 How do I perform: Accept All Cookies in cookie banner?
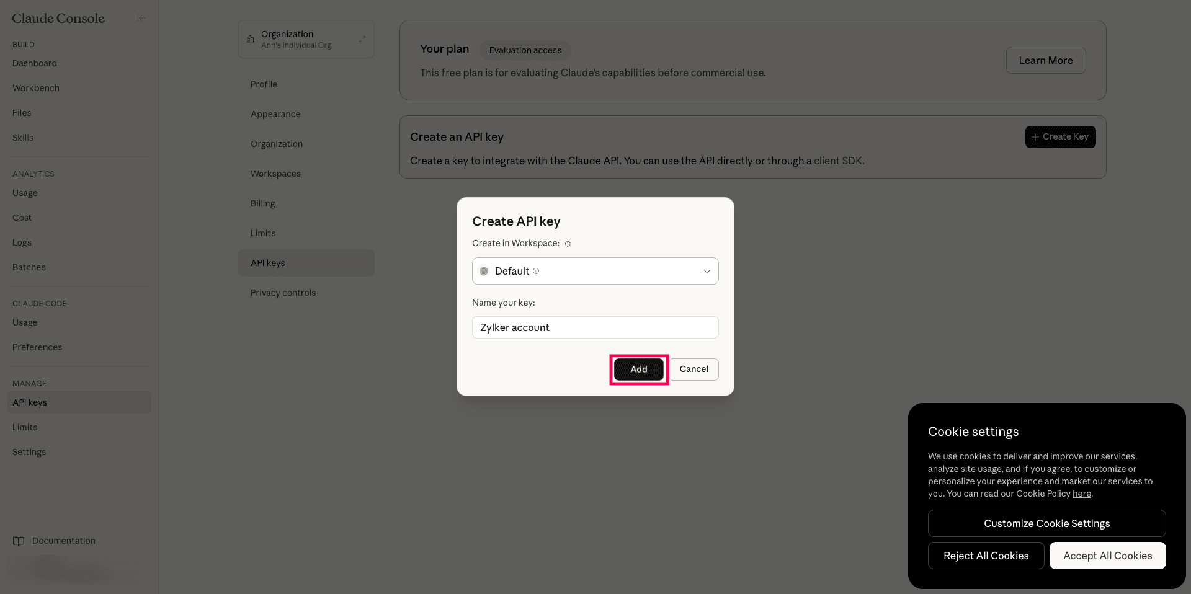pyautogui.click(x=1108, y=556)
